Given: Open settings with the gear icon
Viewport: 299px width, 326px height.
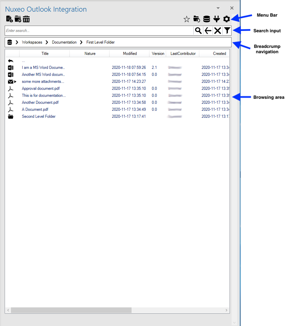Looking at the screenshot, I should 227,19.
